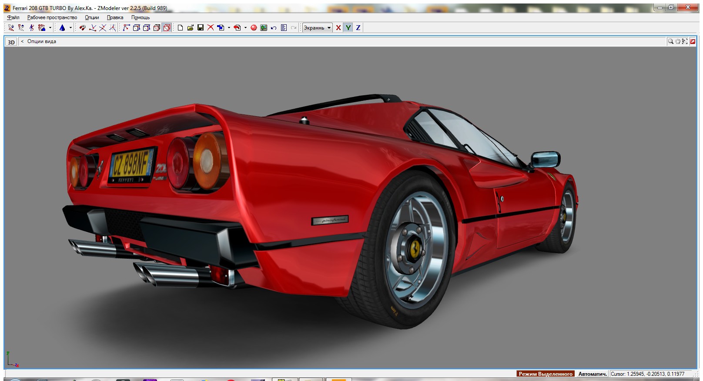Toggle the green Y axis button
The width and height of the screenshot is (703, 381).
point(348,28)
